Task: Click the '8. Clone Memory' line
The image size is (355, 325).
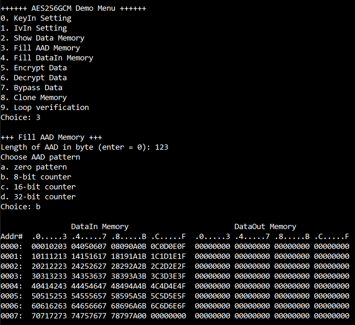Action: 34,98
